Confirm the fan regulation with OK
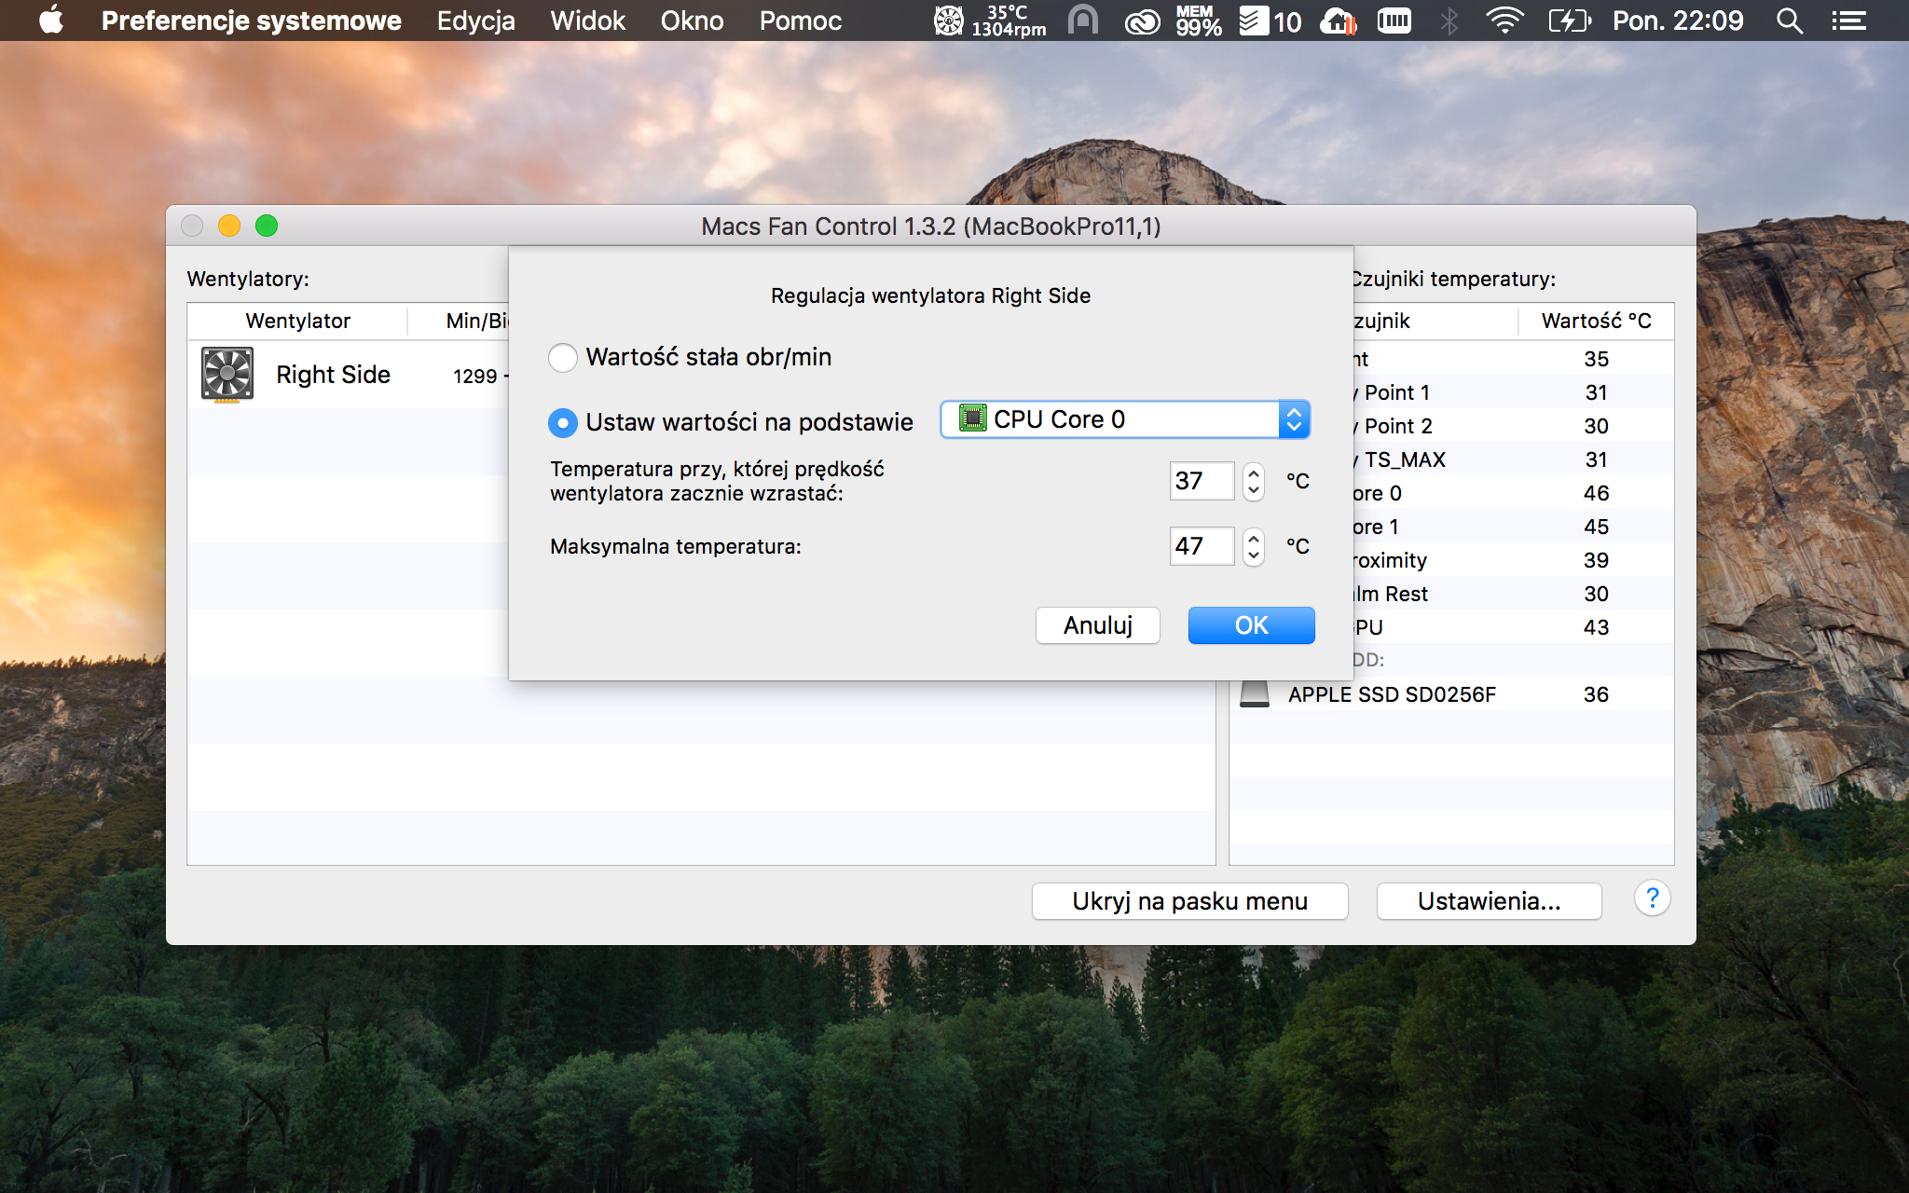Viewport: 1909px width, 1193px height. click(x=1251, y=625)
